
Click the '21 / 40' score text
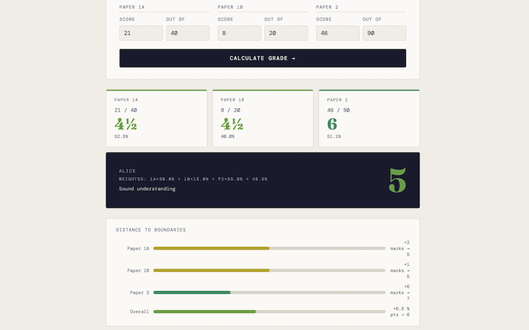pyautogui.click(x=126, y=110)
